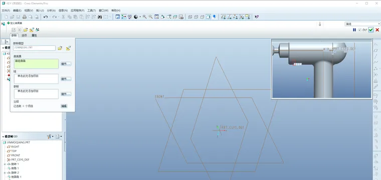Viewport: 381px width, 180px height.
Task: Click the 面组曲面 surface set collector
Action: 36,63
